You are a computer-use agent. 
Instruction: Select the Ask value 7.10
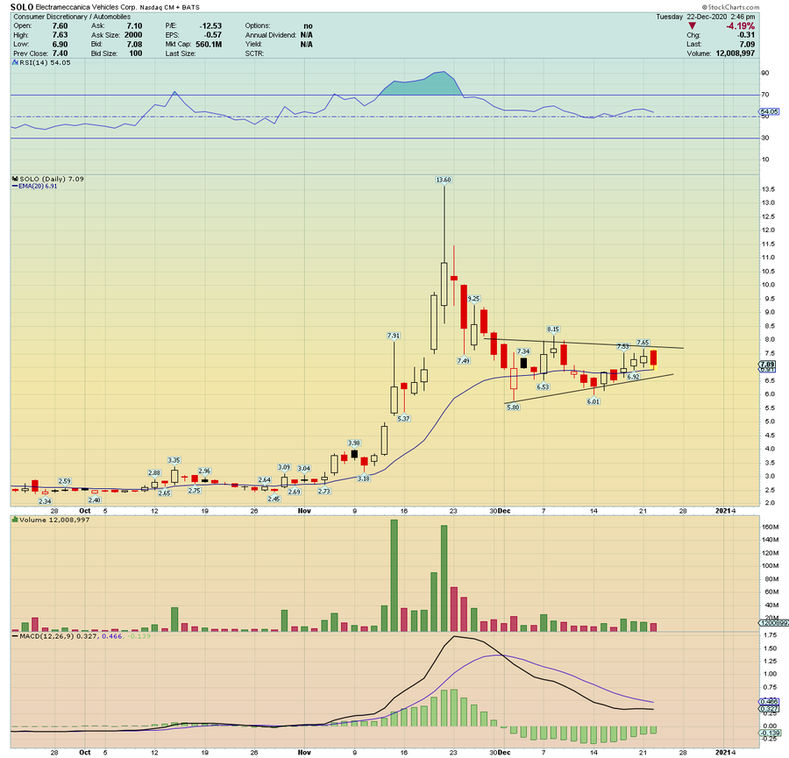click(134, 25)
